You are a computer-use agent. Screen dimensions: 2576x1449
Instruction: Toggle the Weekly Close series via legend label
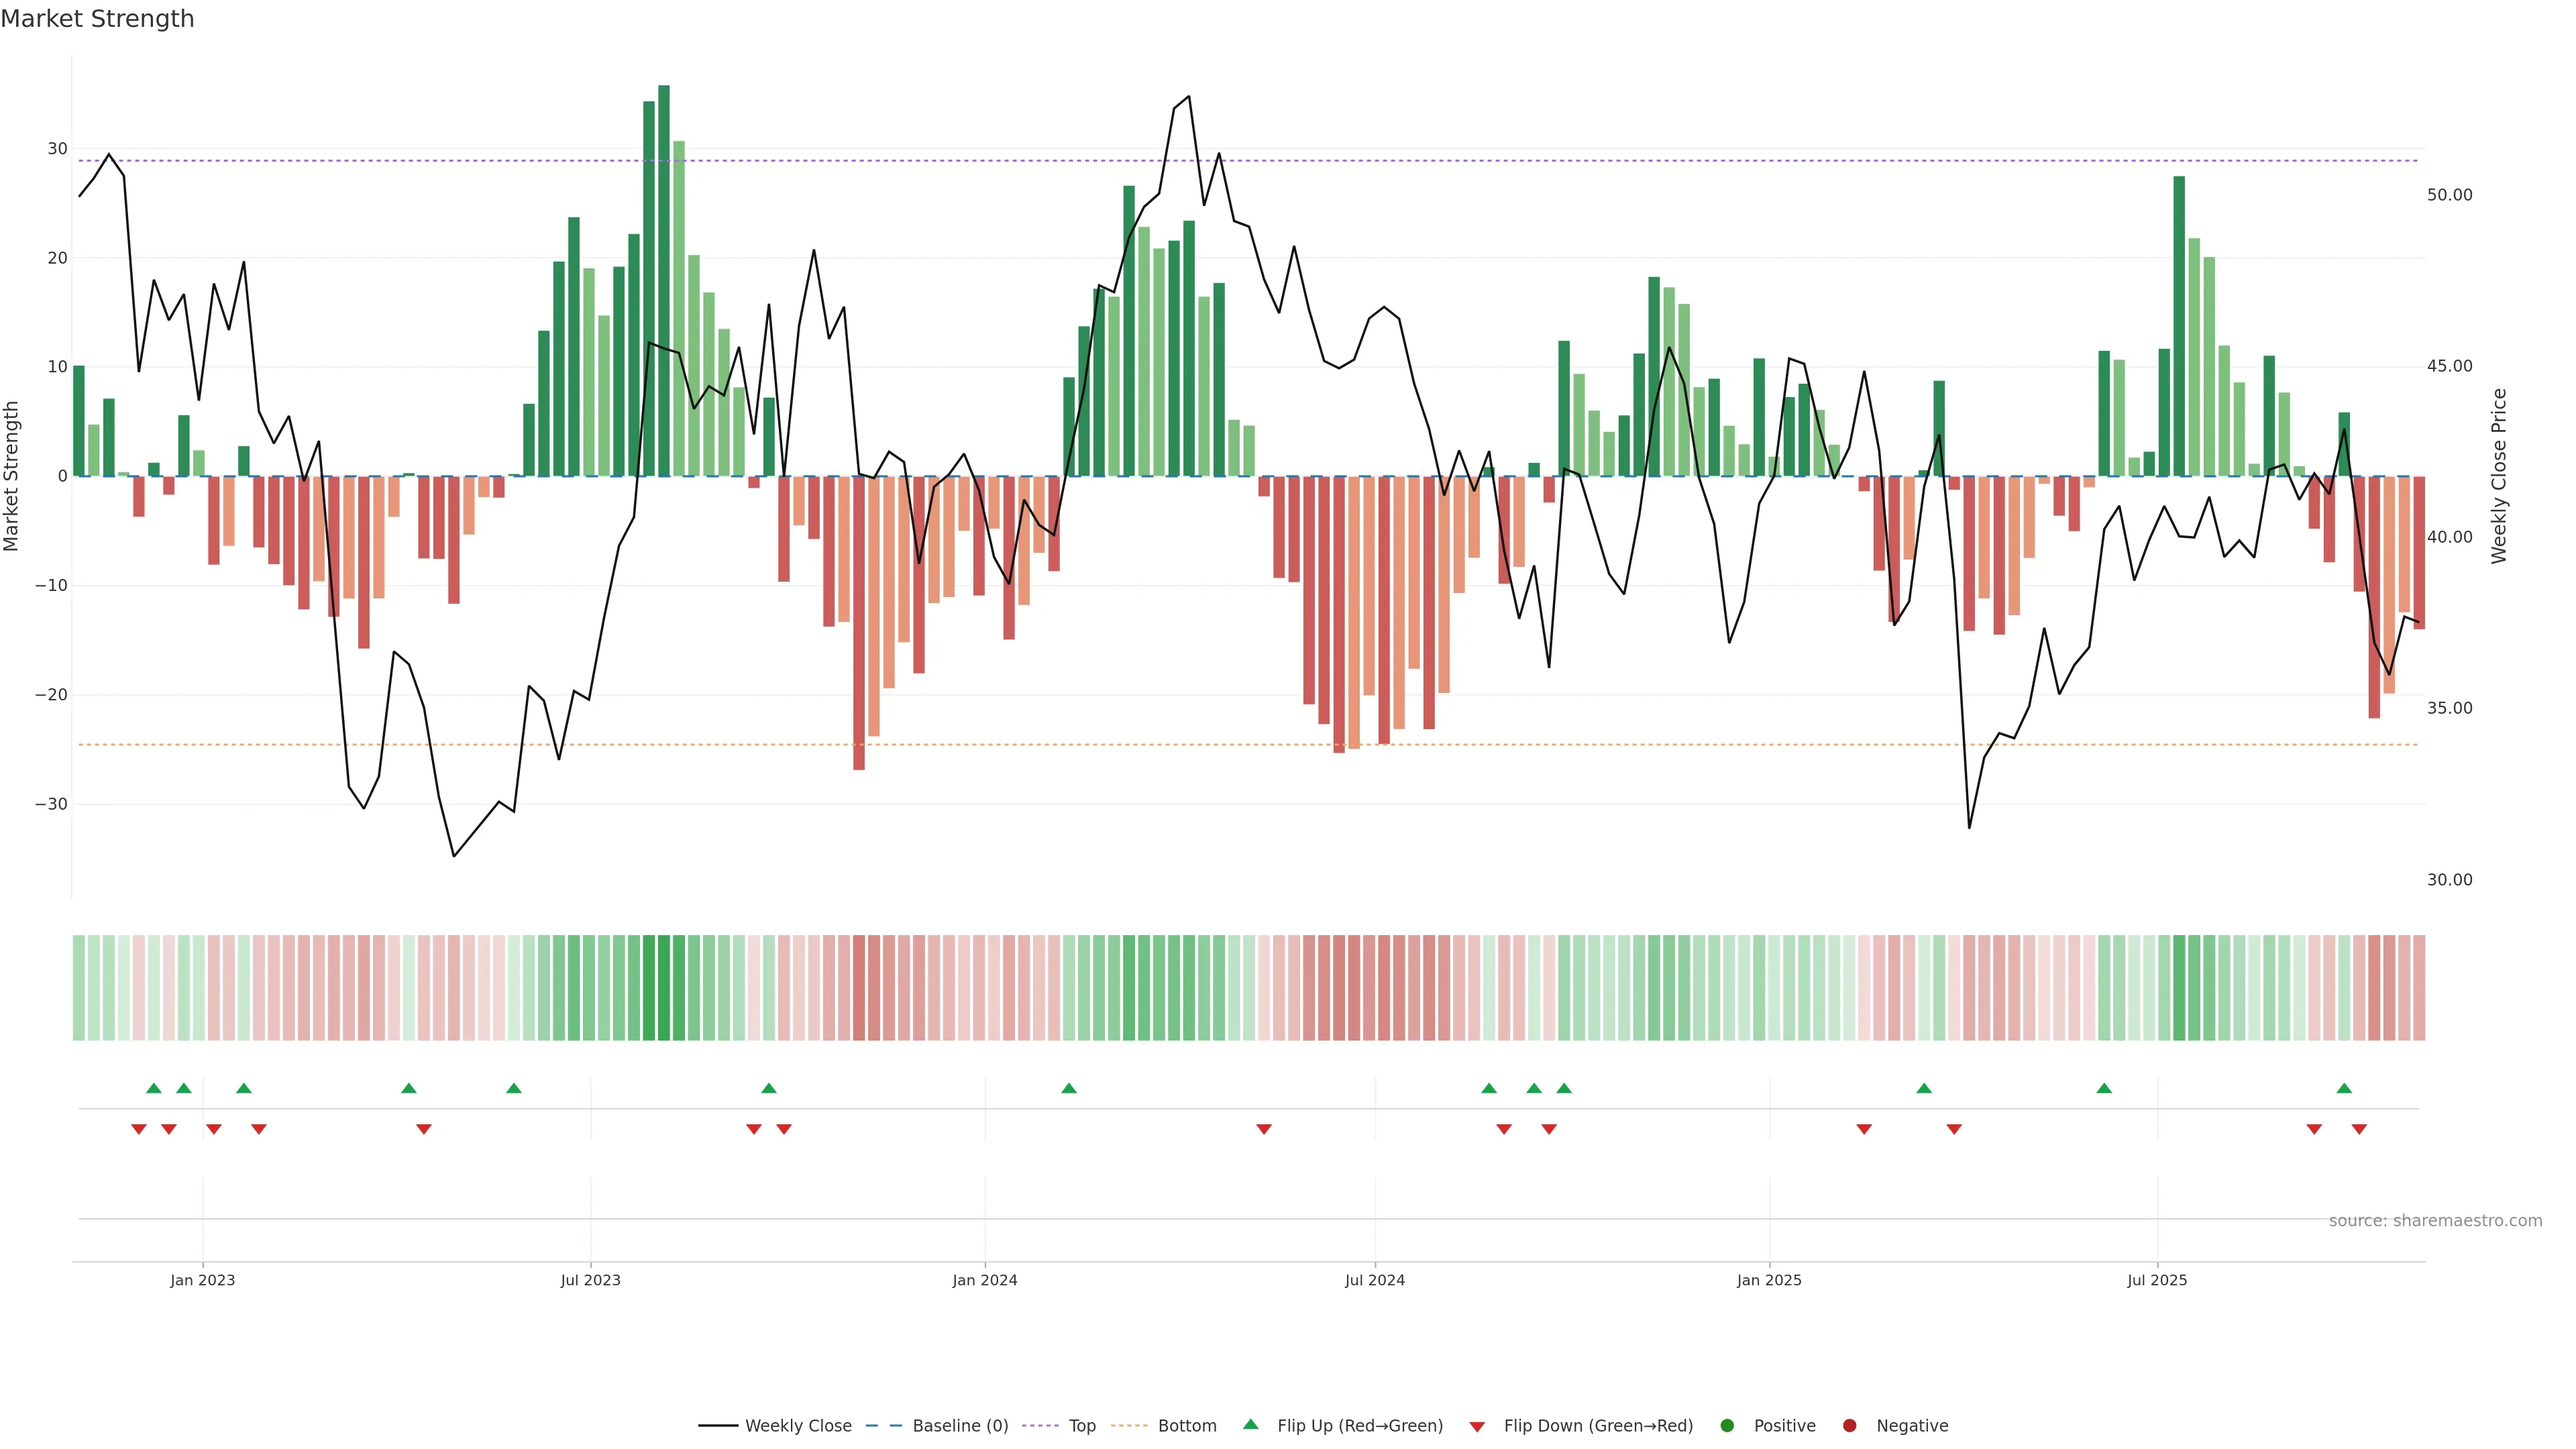[798, 1426]
